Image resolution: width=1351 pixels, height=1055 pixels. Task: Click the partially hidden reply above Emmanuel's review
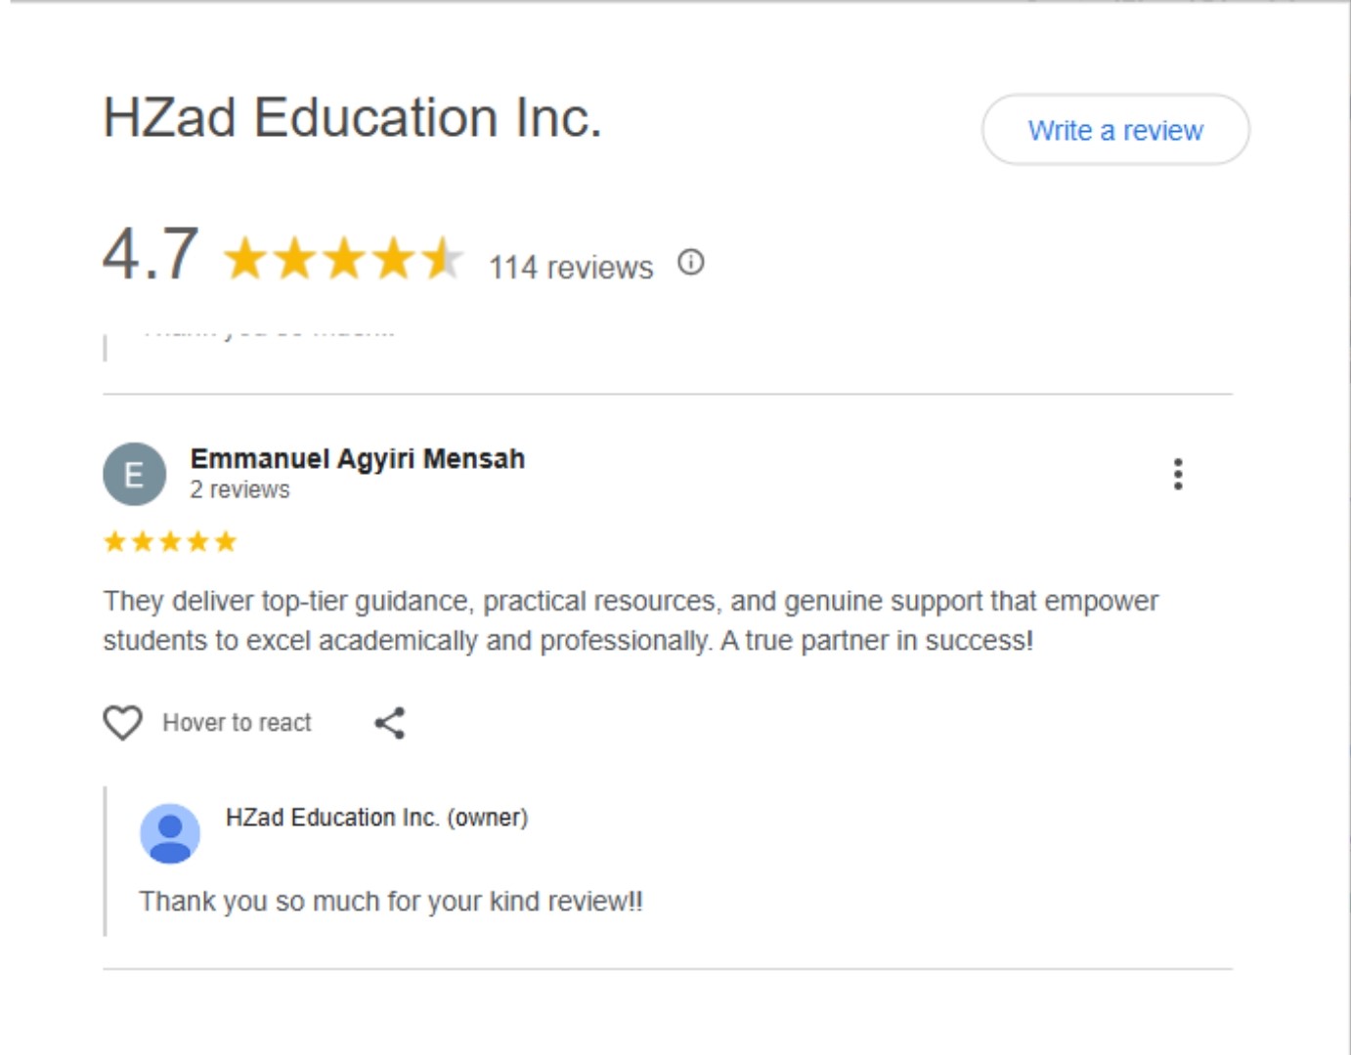(268, 333)
